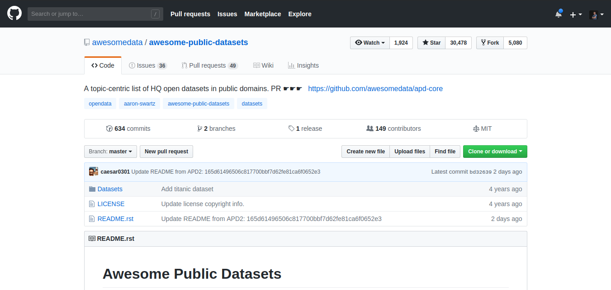Go to Explore in the top navigation
This screenshot has width=611, height=290.
[300, 14]
